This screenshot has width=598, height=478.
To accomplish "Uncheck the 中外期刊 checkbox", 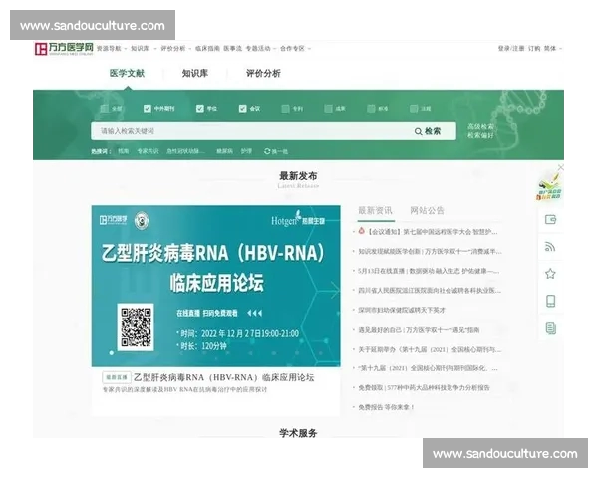I will pyautogui.click(x=148, y=109).
